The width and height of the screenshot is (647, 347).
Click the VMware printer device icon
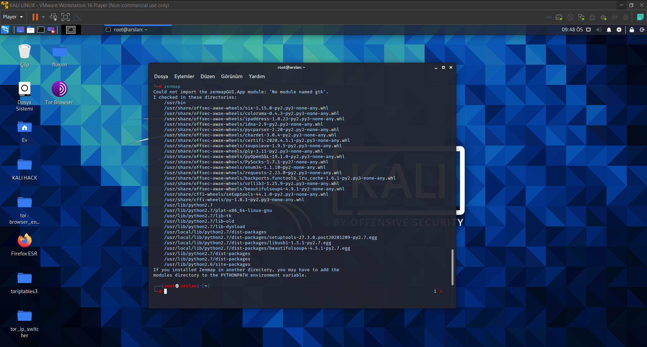(x=592, y=17)
